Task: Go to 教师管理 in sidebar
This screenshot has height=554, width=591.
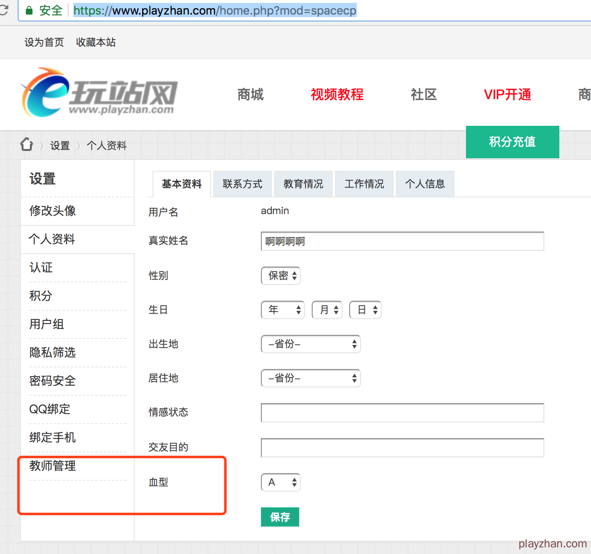Action: 53,466
